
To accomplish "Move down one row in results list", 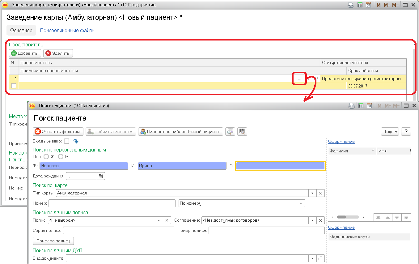I will (x=397, y=218).
